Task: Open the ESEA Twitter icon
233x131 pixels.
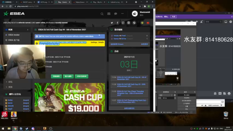Action: (112, 23)
